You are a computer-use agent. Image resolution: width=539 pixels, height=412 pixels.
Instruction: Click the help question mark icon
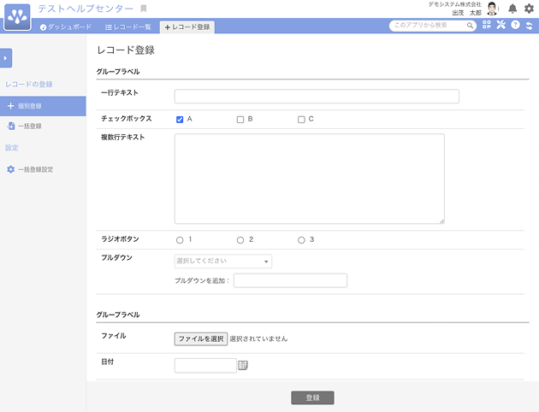click(515, 26)
